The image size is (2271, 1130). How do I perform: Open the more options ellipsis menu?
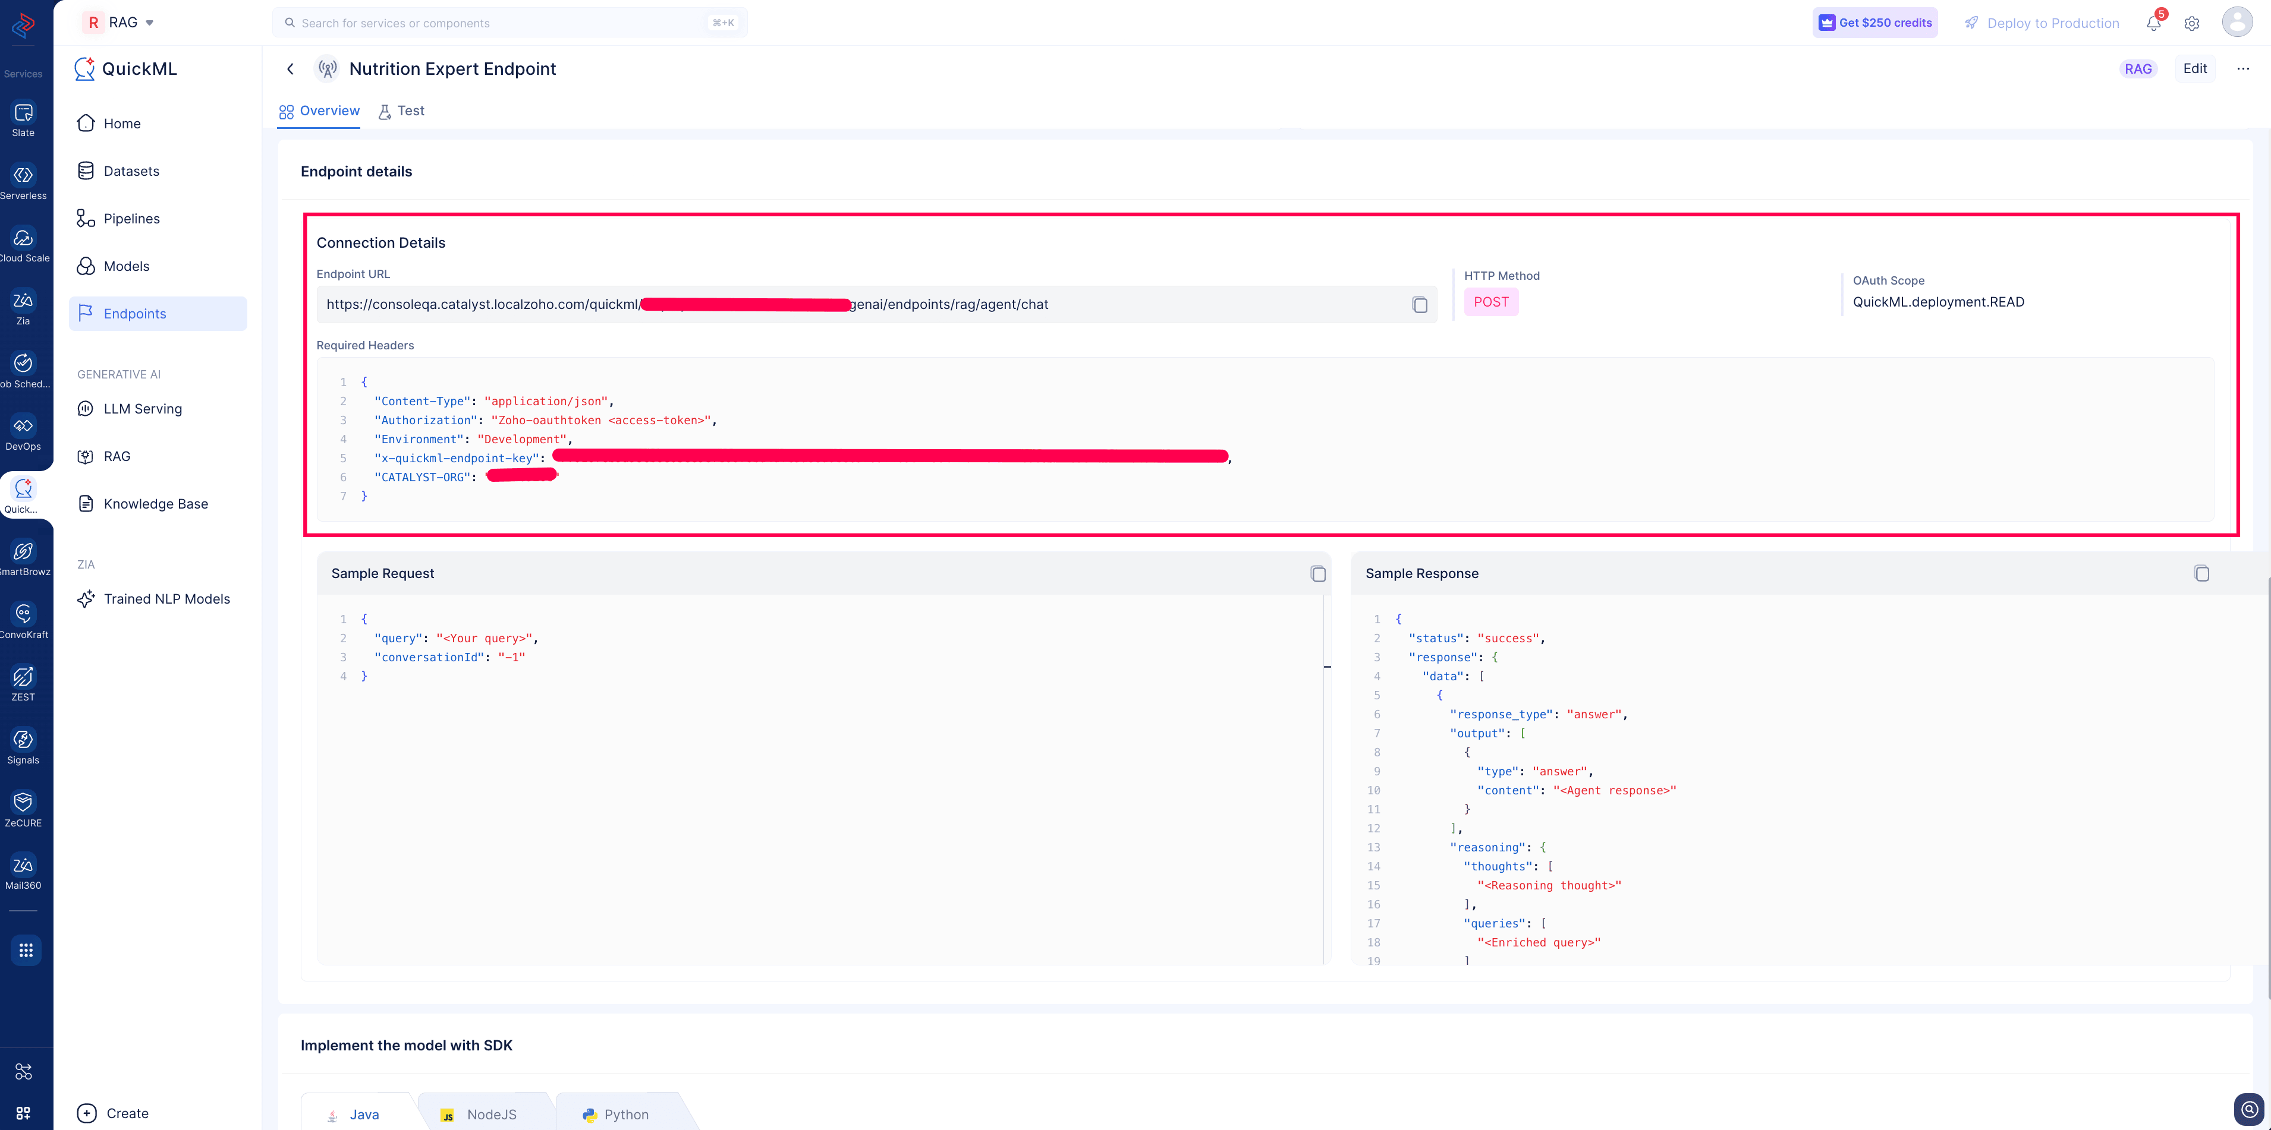pos(2243,69)
